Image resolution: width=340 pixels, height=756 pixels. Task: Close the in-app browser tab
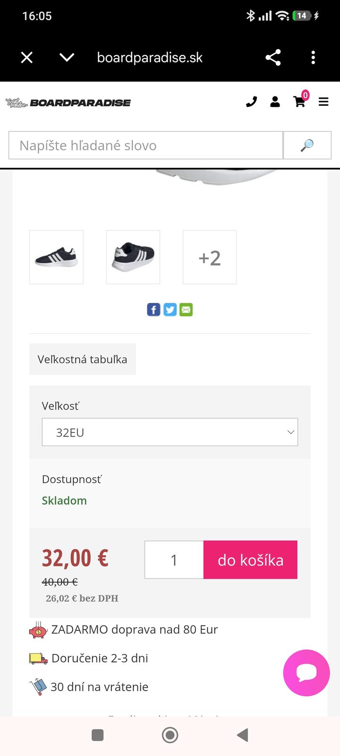[x=27, y=58]
